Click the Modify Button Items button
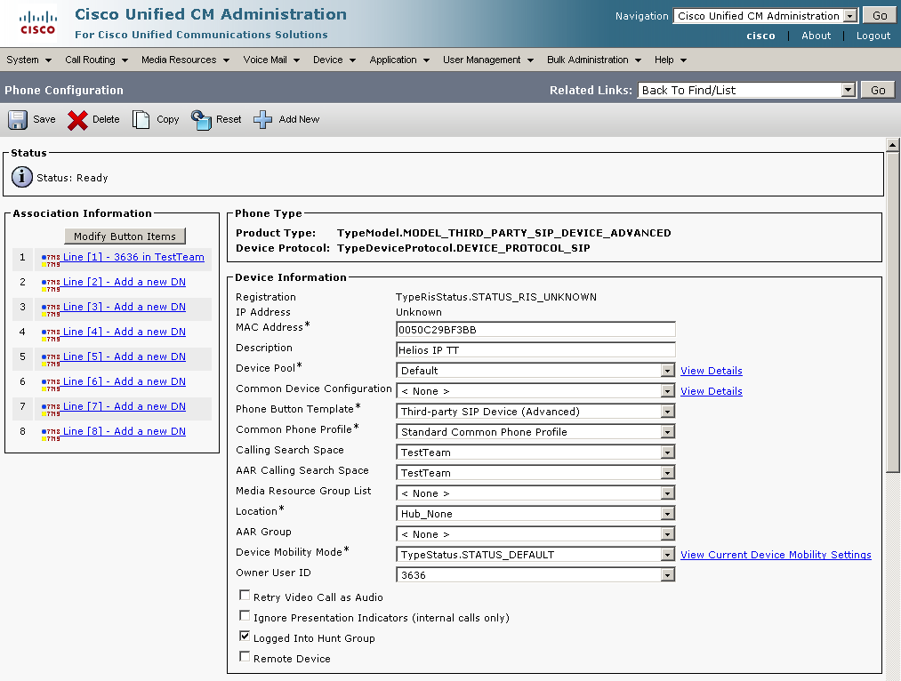Image resolution: width=901 pixels, height=681 pixels. (125, 236)
